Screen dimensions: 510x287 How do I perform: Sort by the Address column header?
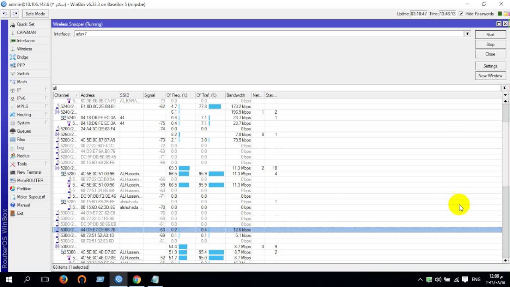[x=99, y=95]
